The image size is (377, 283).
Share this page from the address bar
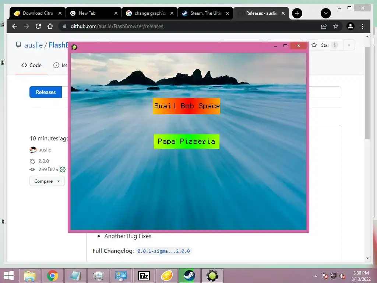(x=324, y=26)
